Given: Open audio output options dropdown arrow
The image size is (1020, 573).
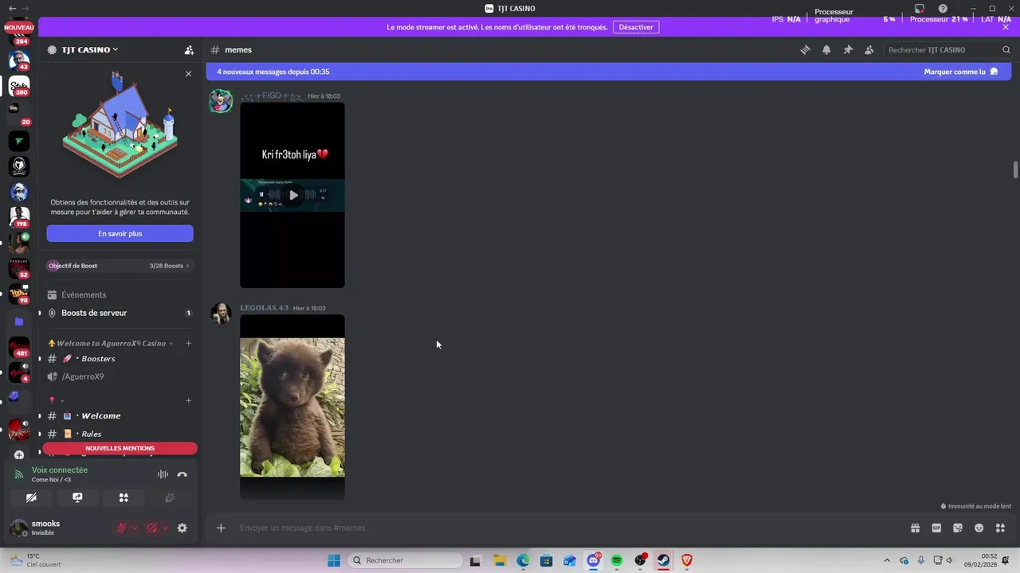Looking at the screenshot, I should point(165,528).
